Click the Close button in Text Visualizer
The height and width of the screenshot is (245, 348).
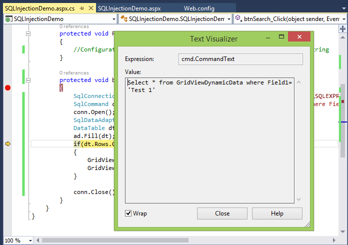(222, 213)
